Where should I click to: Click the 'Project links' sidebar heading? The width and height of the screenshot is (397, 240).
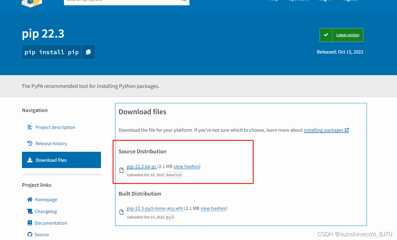click(37, 185)
